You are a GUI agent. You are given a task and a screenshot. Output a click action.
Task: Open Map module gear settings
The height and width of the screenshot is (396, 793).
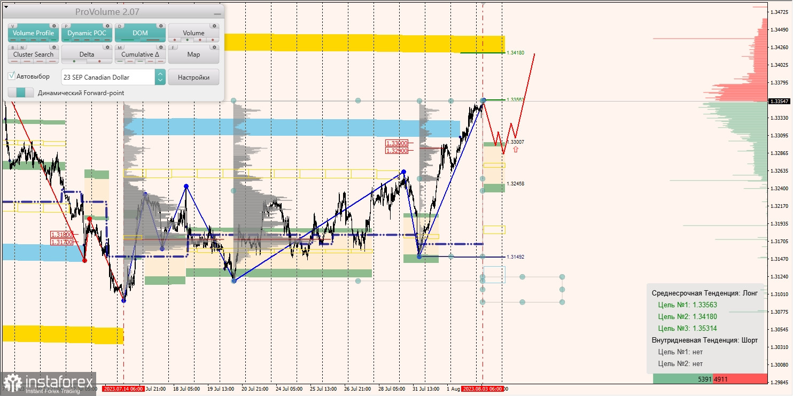click(214, 47)
